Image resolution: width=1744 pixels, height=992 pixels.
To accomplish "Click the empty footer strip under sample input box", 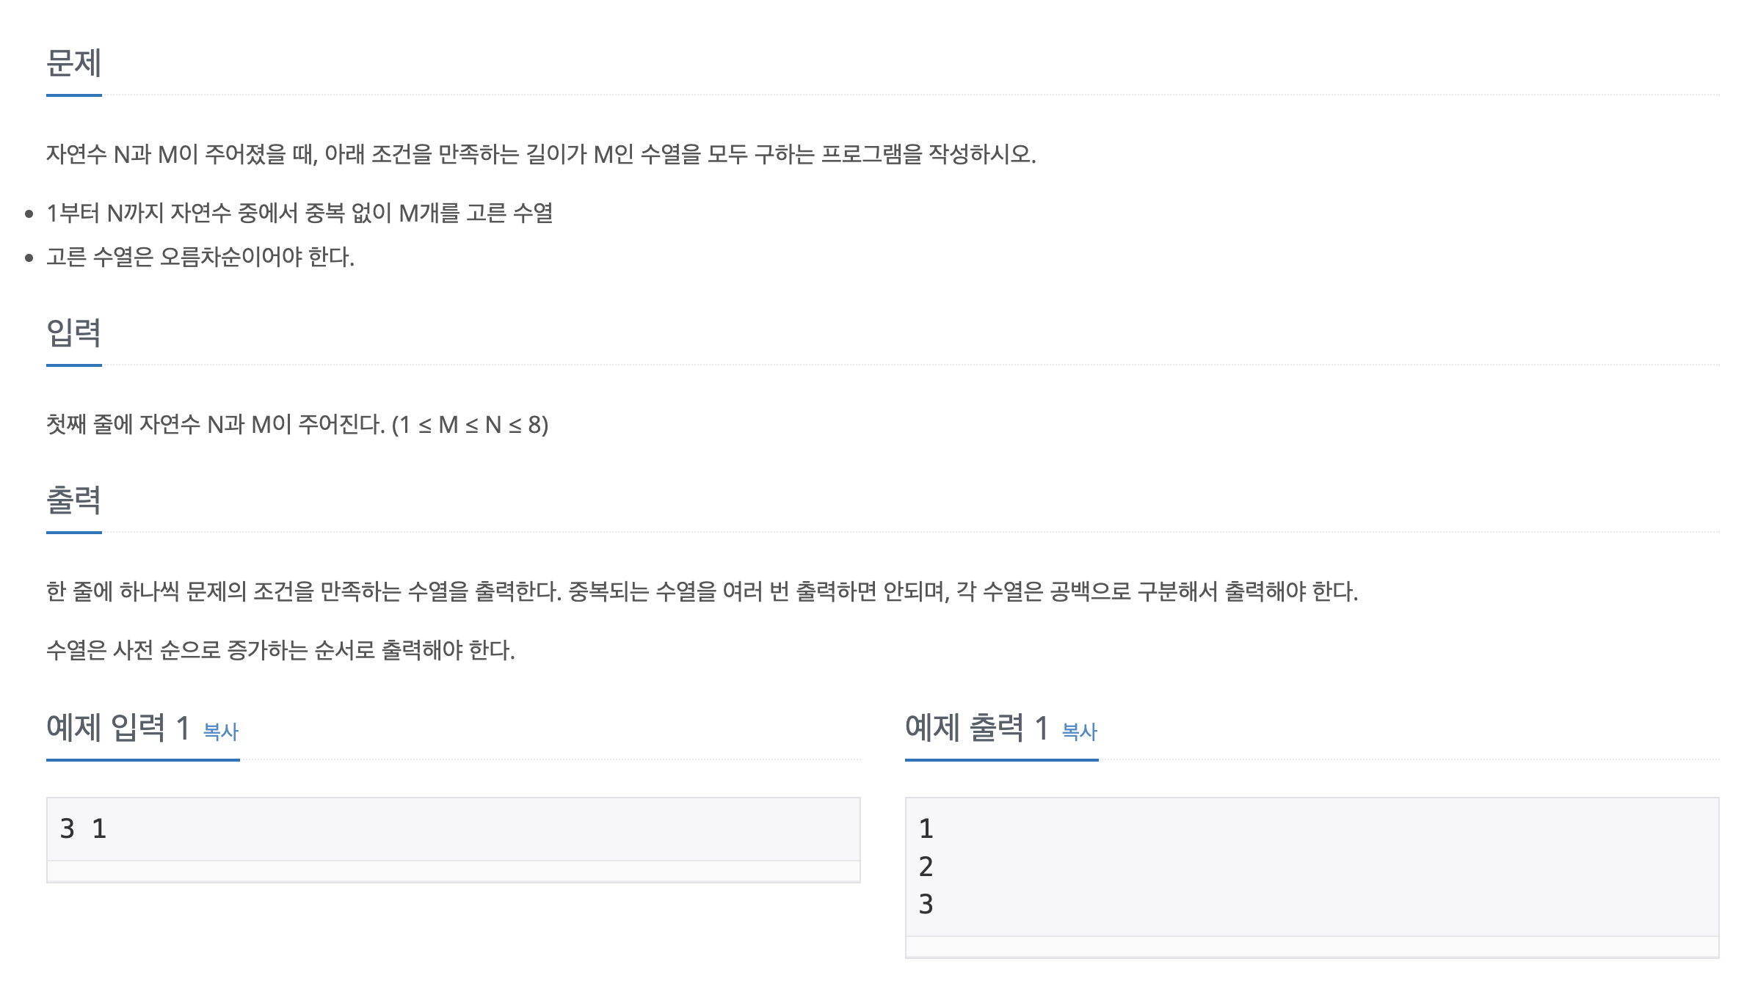I will [453, 871].
